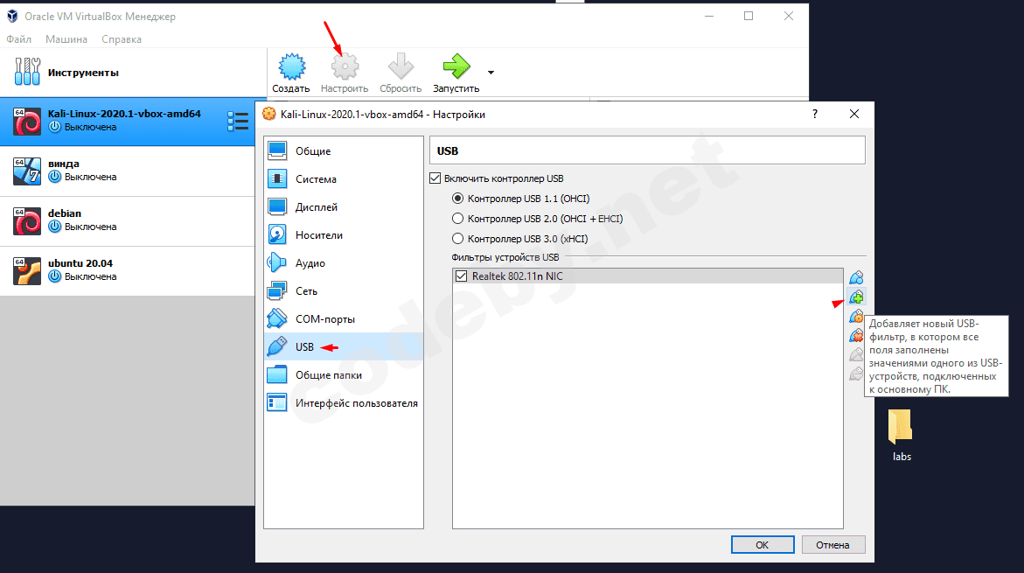1024x573 pixels.
Task: Toggle the Realtek 802.11n NIC filter checkbox
Action: [461, 276]
